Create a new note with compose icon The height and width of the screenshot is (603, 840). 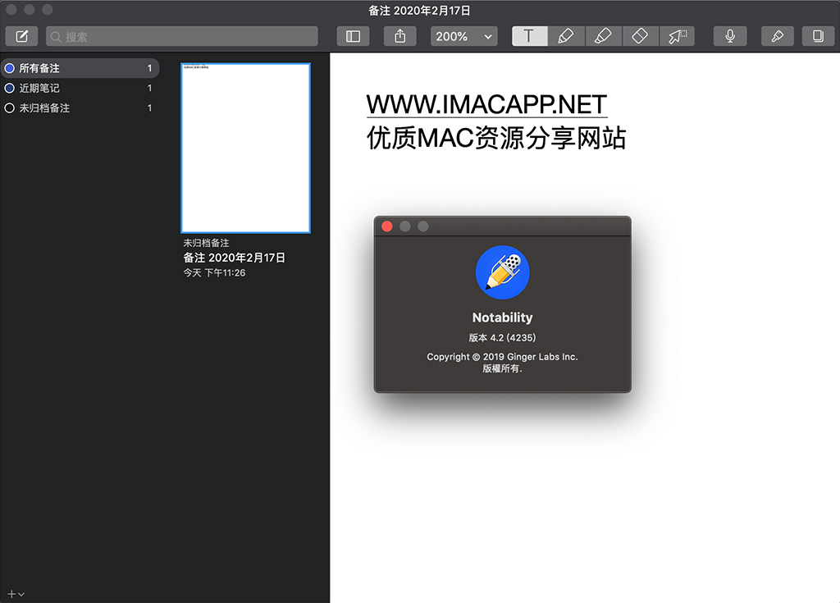click(21, 36)
